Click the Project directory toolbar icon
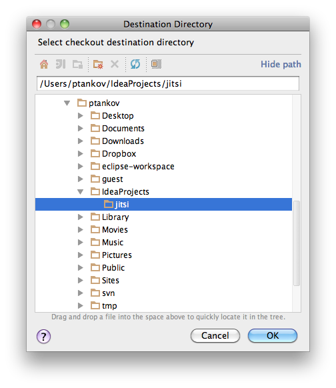Image resolution: width=336 pixels, height=388 pixels. [61, 65]
